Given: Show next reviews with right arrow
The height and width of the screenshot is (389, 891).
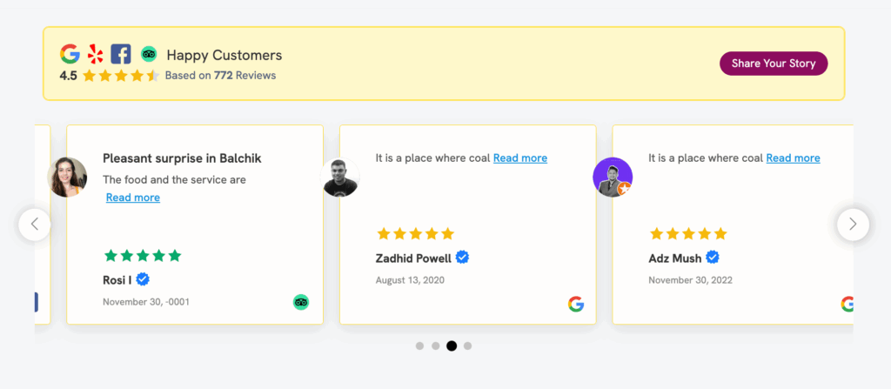Looking at the screenshot, I should click(853, 225).
